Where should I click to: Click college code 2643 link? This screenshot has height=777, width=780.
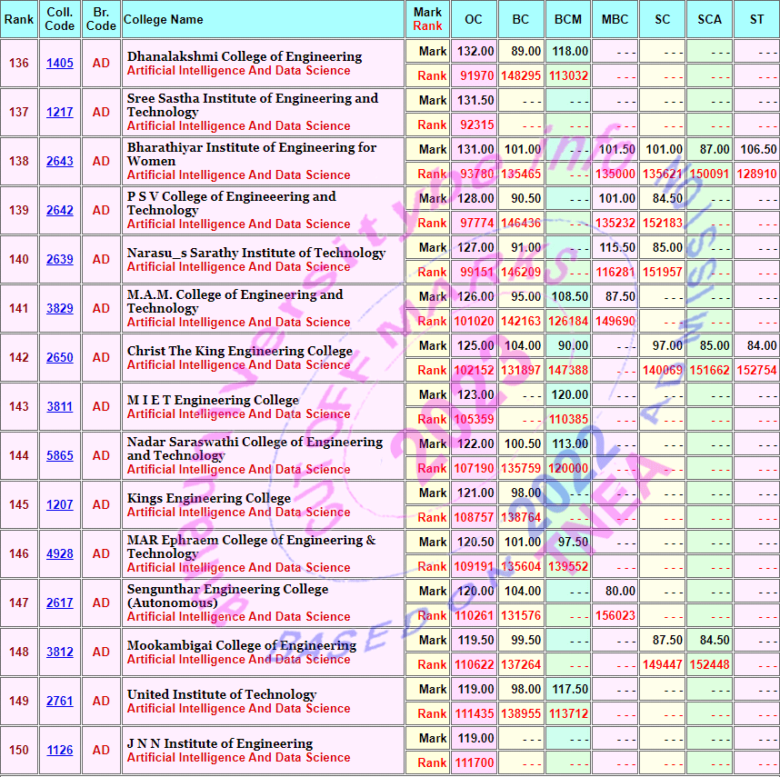pos(60,162)
